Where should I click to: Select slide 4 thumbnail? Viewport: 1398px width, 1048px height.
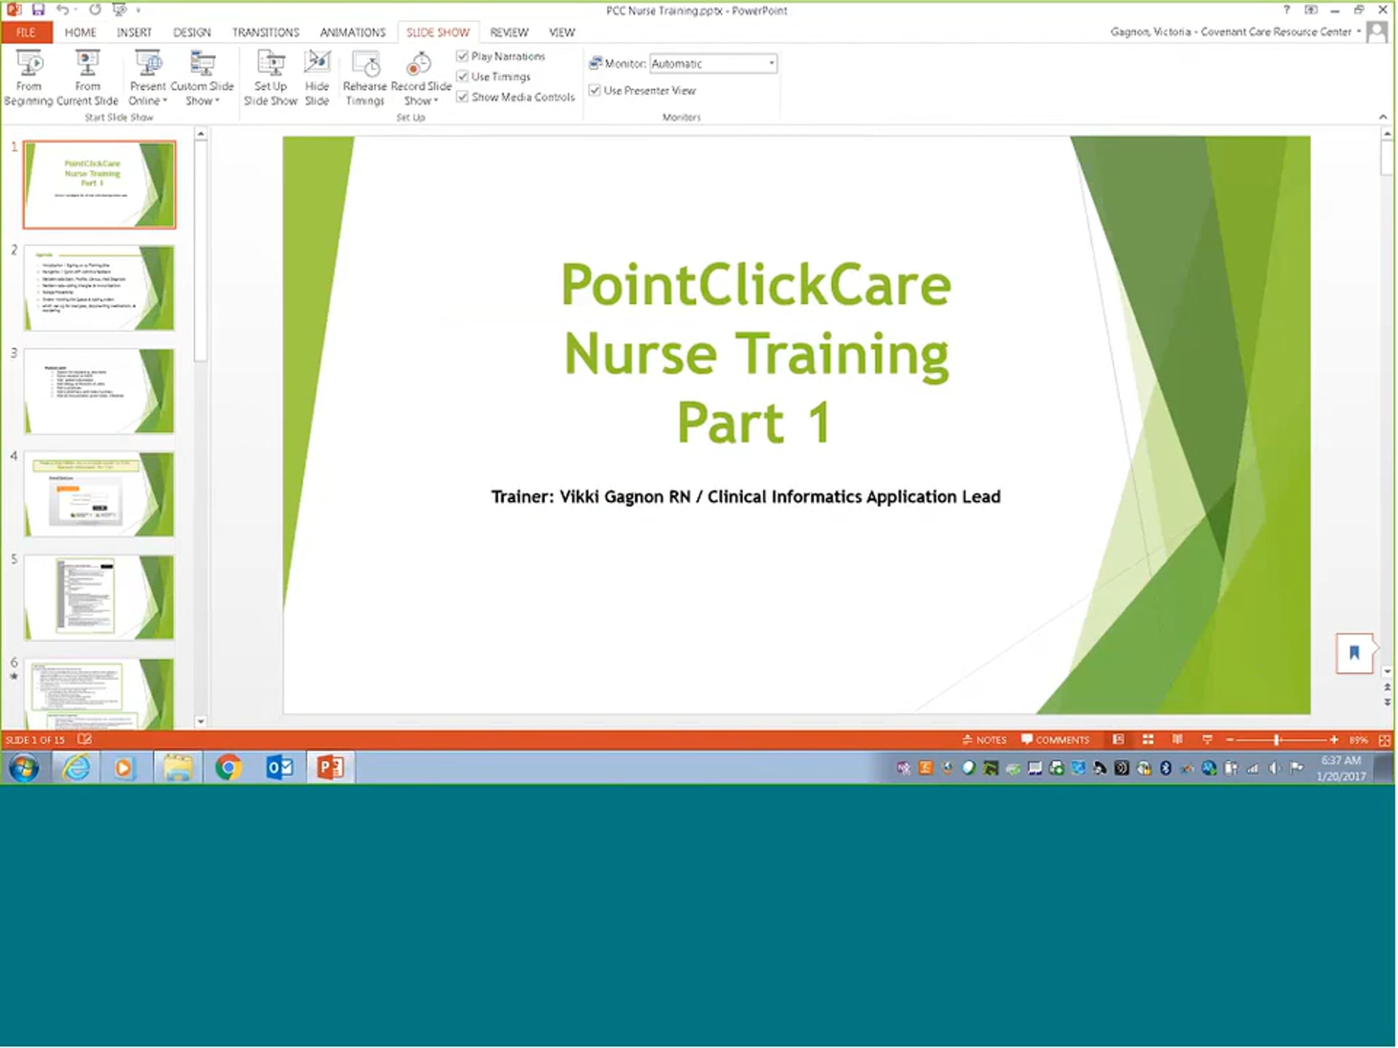[99, 494]
